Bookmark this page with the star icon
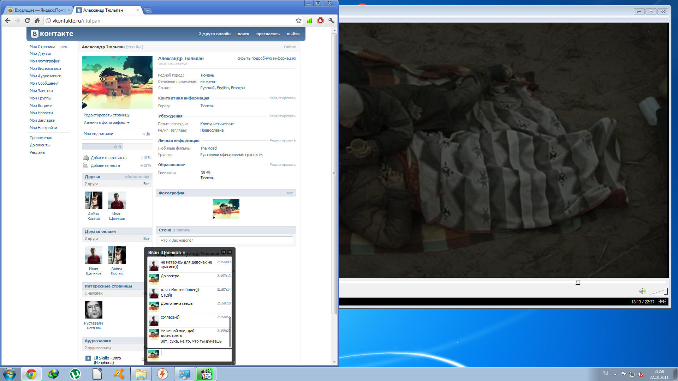This screenshot has height=381, width=678. point(298,21)
